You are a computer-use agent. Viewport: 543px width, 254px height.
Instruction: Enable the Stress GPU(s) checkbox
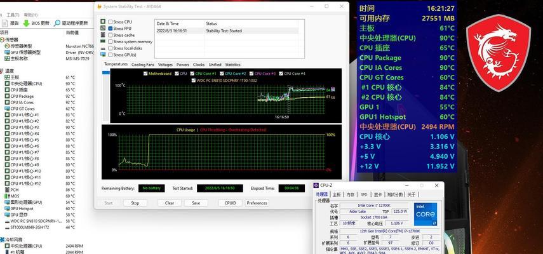110,55
